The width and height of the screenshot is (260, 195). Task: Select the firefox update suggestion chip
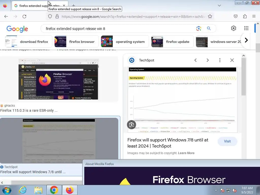[x=172, y=42]
